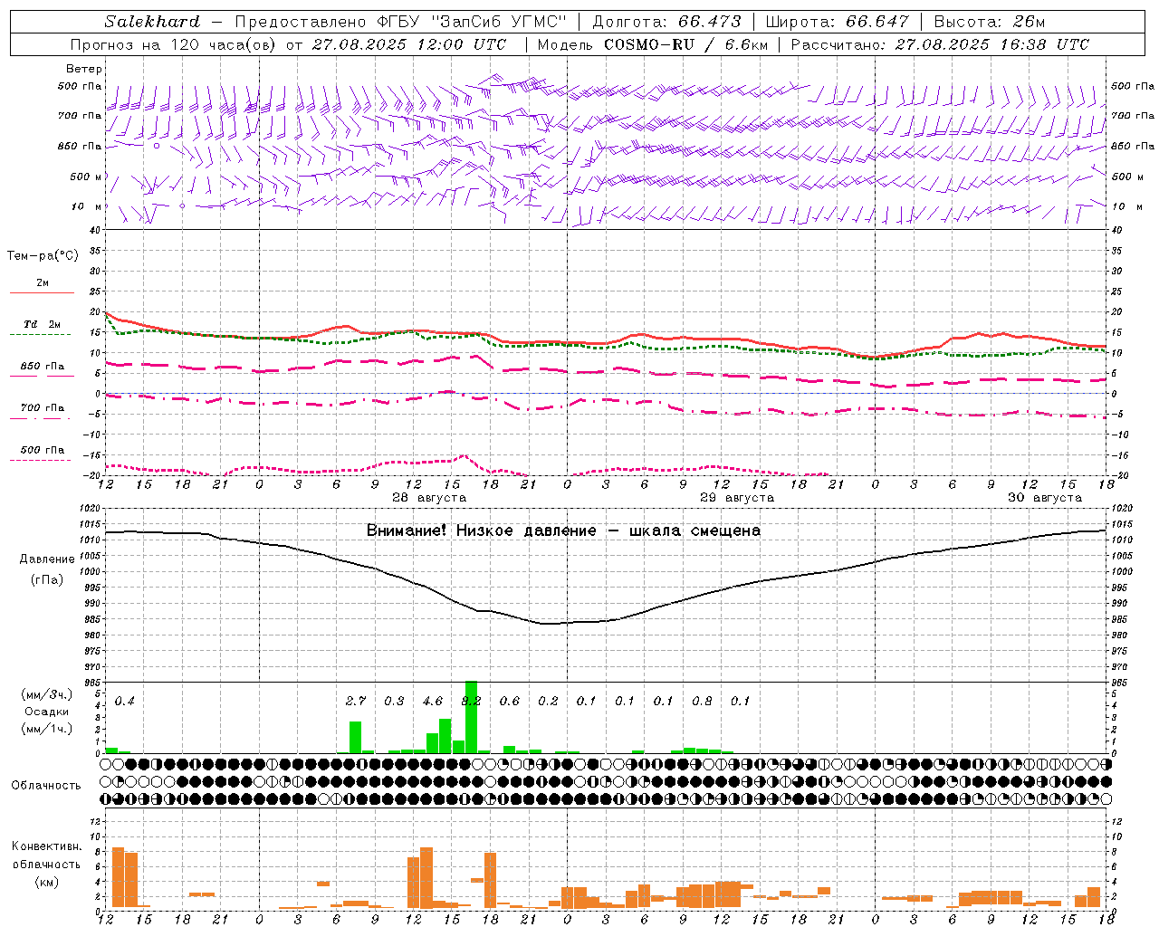Click the red "2м" temperature legend line
The image size is (1159, 927).
tap(42, 291)
